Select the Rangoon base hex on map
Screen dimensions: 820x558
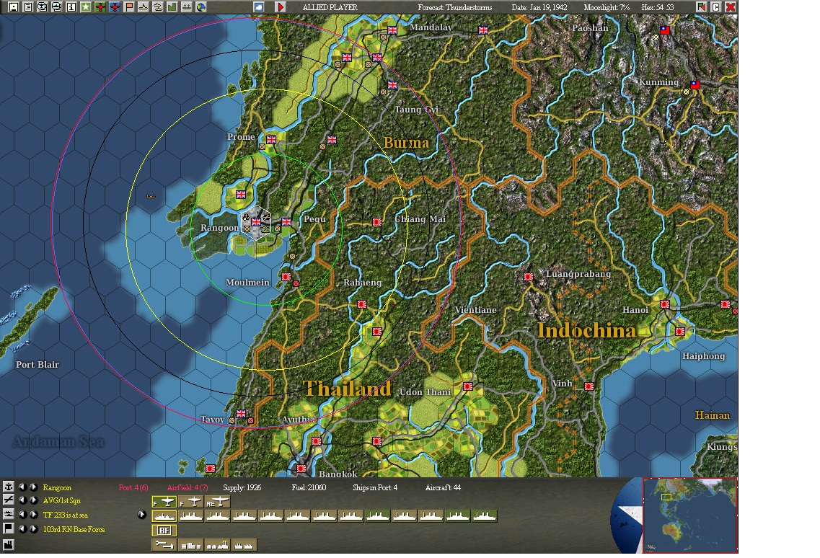tap(256, 222)
